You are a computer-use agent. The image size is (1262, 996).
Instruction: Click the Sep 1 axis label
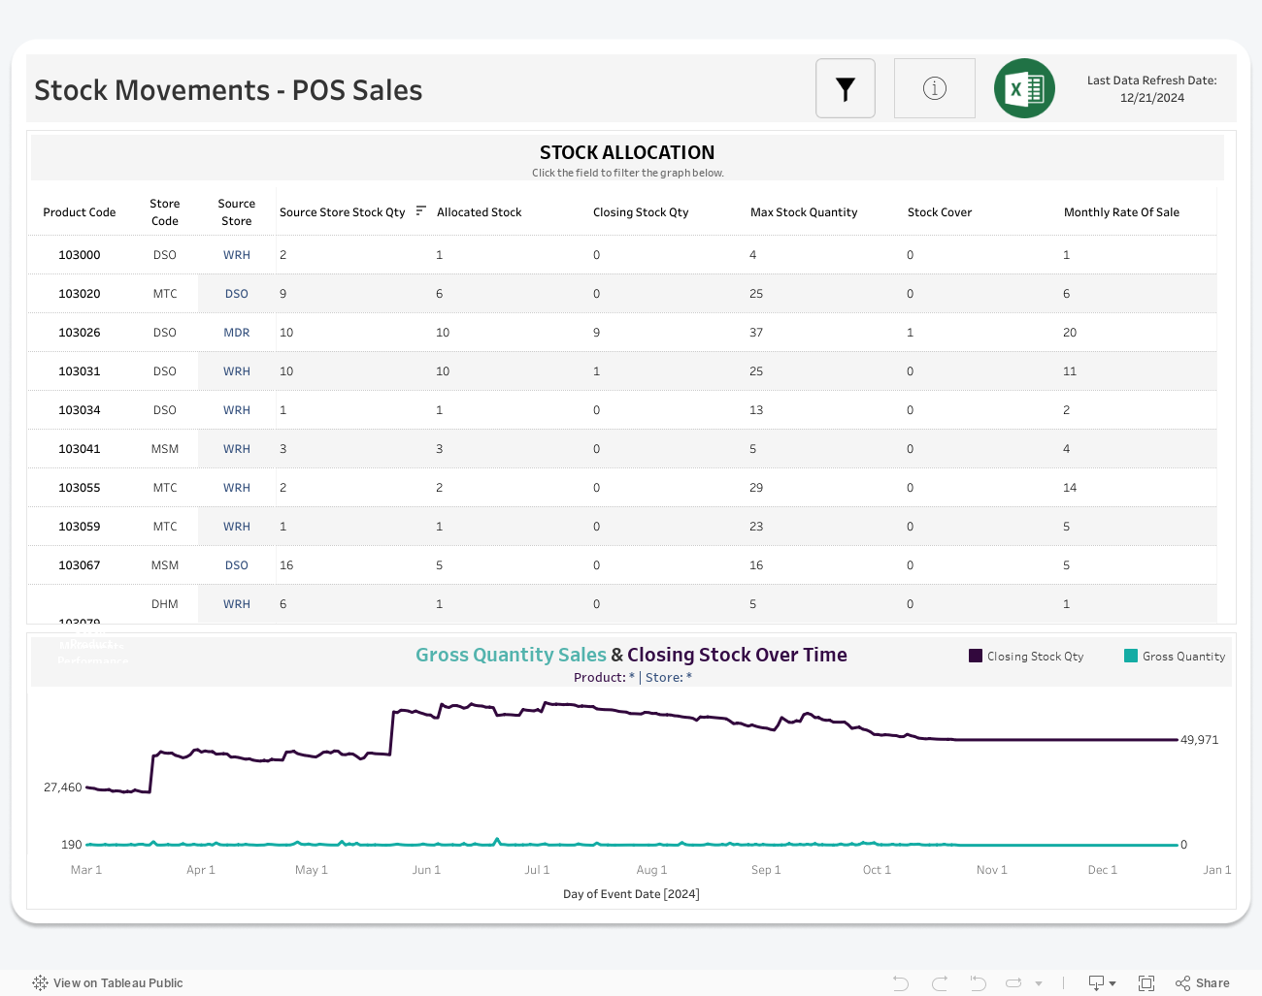[766, 870]
